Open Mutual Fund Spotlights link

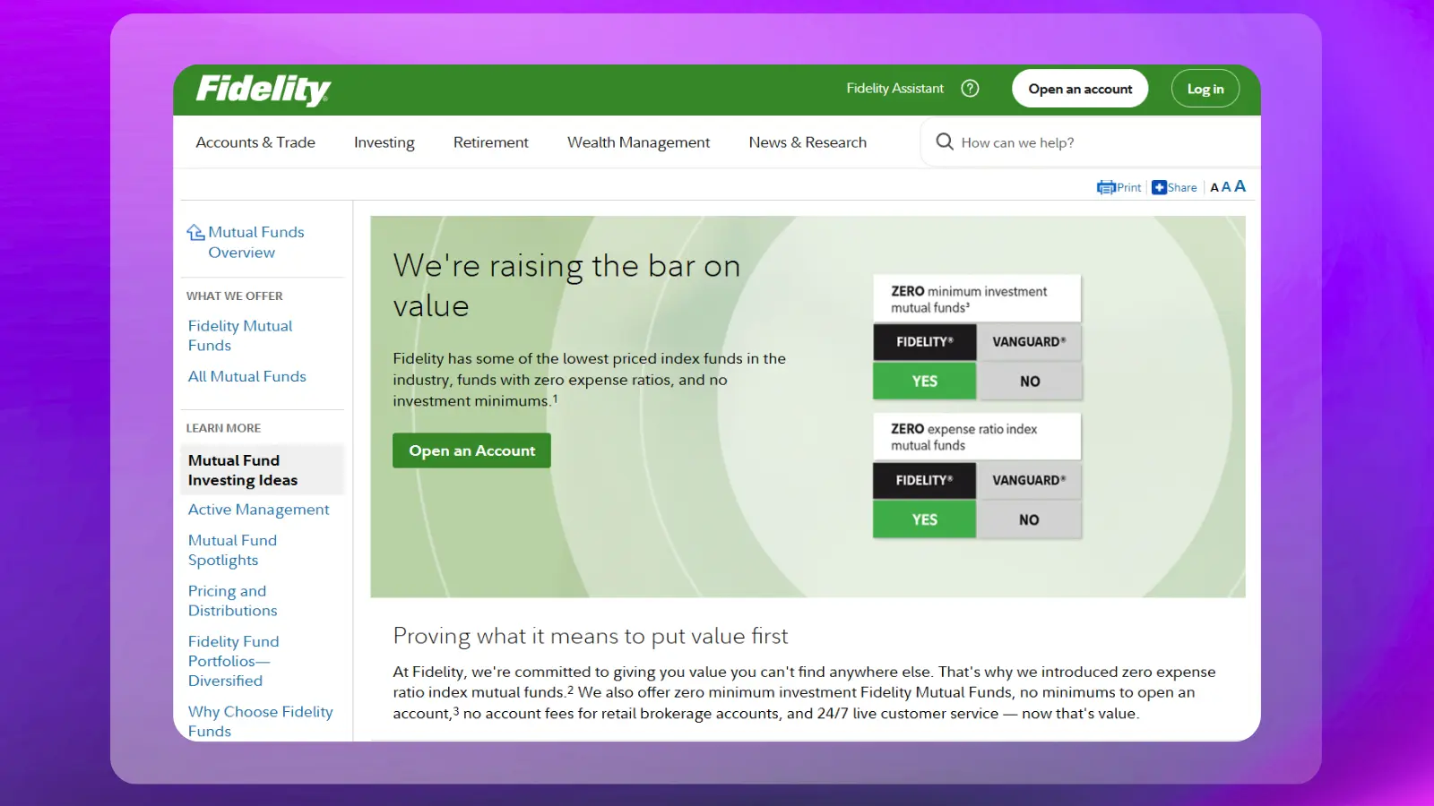(x=232, y=550)
